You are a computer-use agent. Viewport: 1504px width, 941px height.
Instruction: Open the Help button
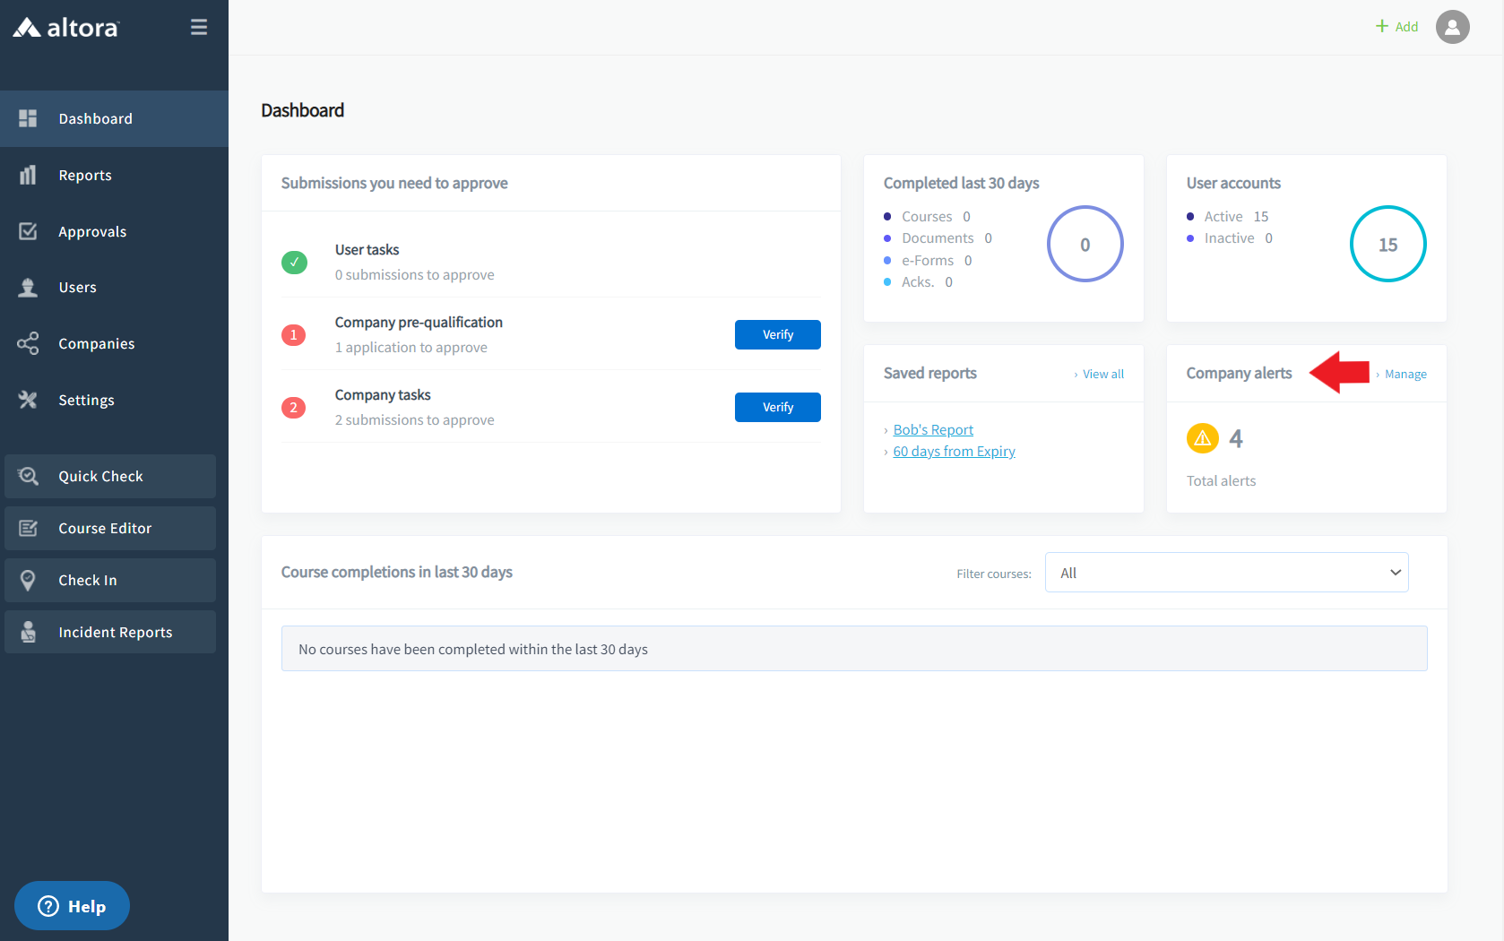(x=72, y=906)
